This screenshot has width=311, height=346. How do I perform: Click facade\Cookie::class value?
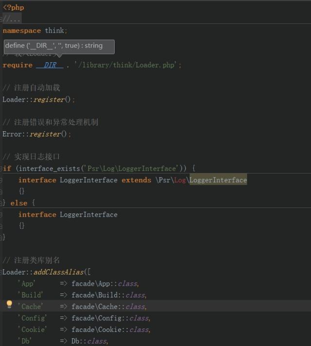(x=110, y=329)
